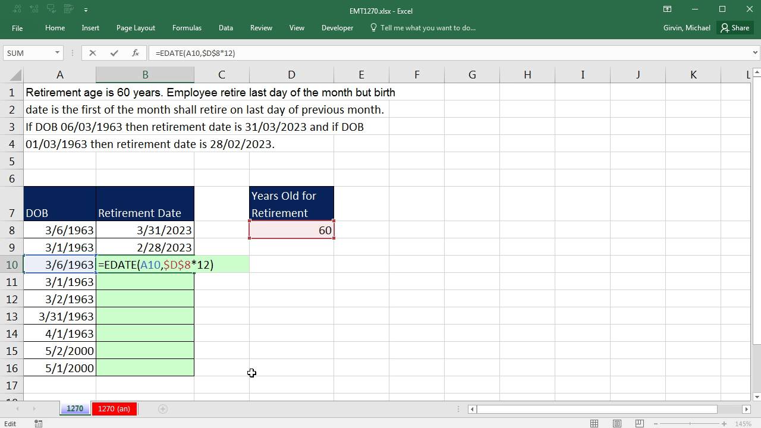Image resolution: width=761 pixels, height=428 pixels.
Task: Click the formula bar resize dots handle
Action: click(74, 53)
